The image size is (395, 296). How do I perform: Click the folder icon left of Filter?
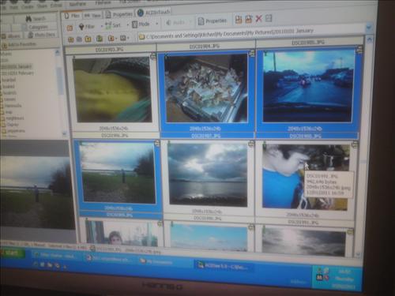coord(70,28)
